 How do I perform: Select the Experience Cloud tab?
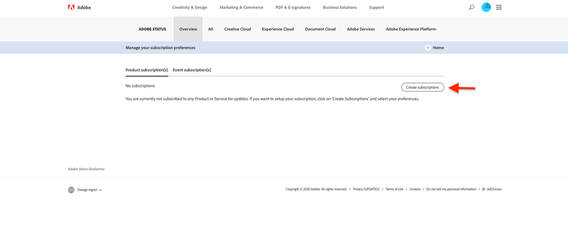(x=278, y=29)
